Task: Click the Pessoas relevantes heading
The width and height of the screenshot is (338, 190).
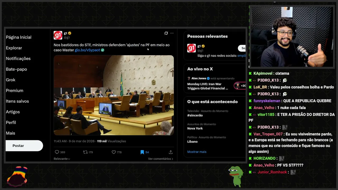Action: (x=207, y=36)
